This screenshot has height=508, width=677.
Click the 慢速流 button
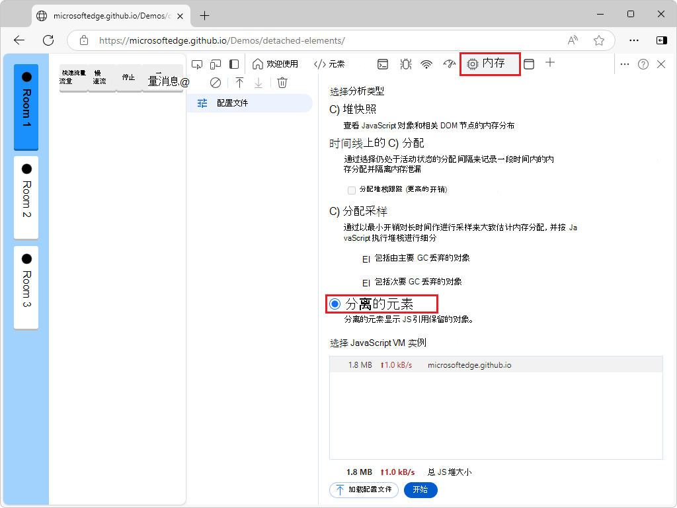coord(102,78)
